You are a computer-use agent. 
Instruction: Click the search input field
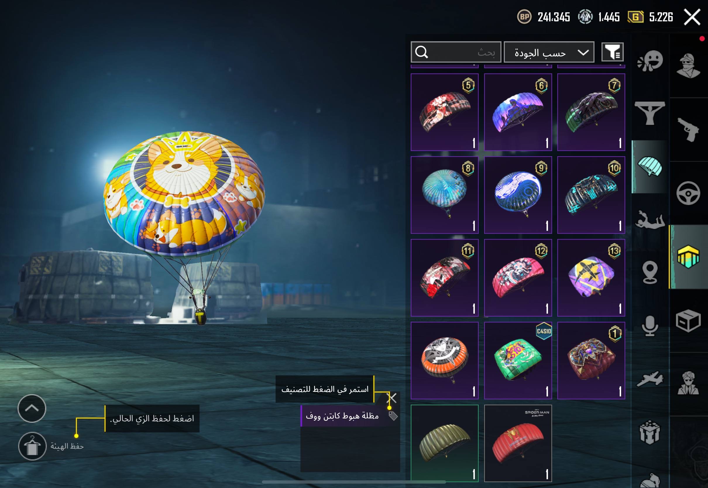click(456, 52)
